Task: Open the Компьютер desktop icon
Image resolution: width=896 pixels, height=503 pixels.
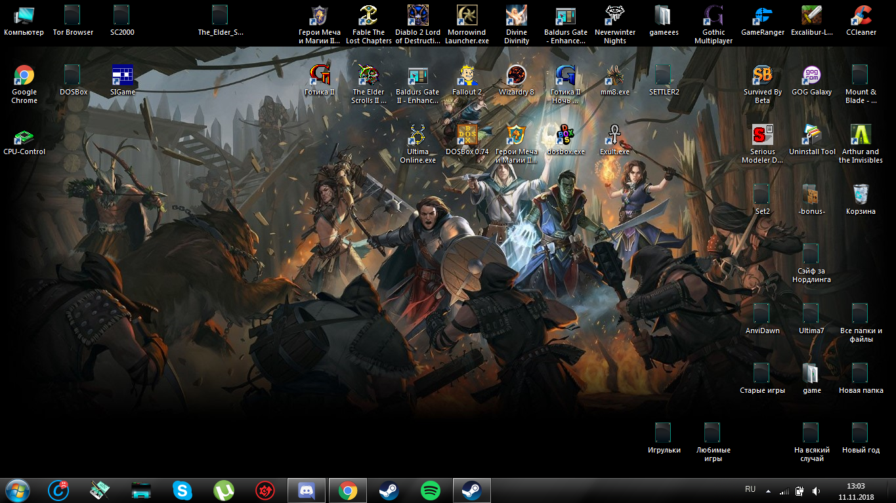Action: coord(24,20)
